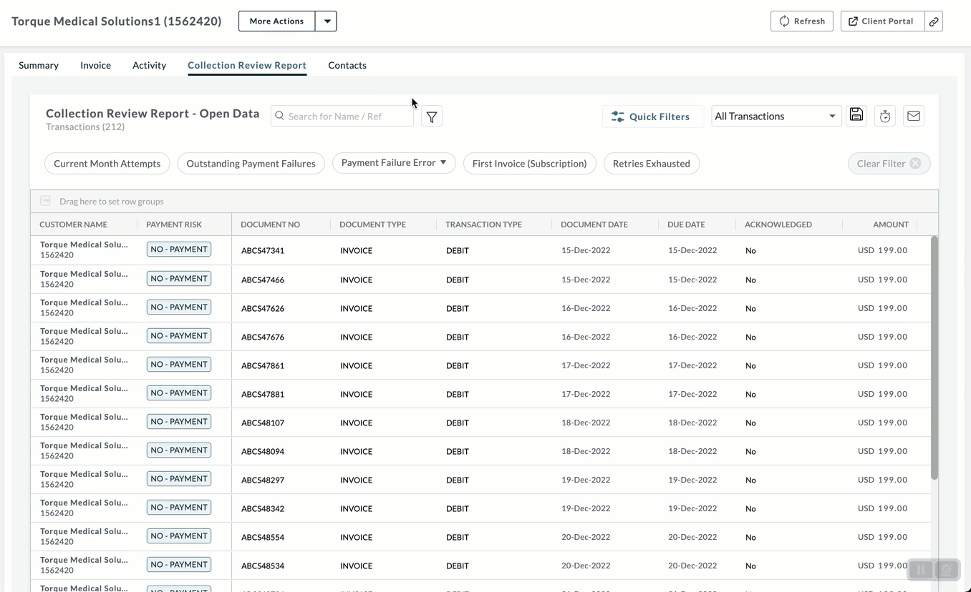Select document ABCS47881

263,394
